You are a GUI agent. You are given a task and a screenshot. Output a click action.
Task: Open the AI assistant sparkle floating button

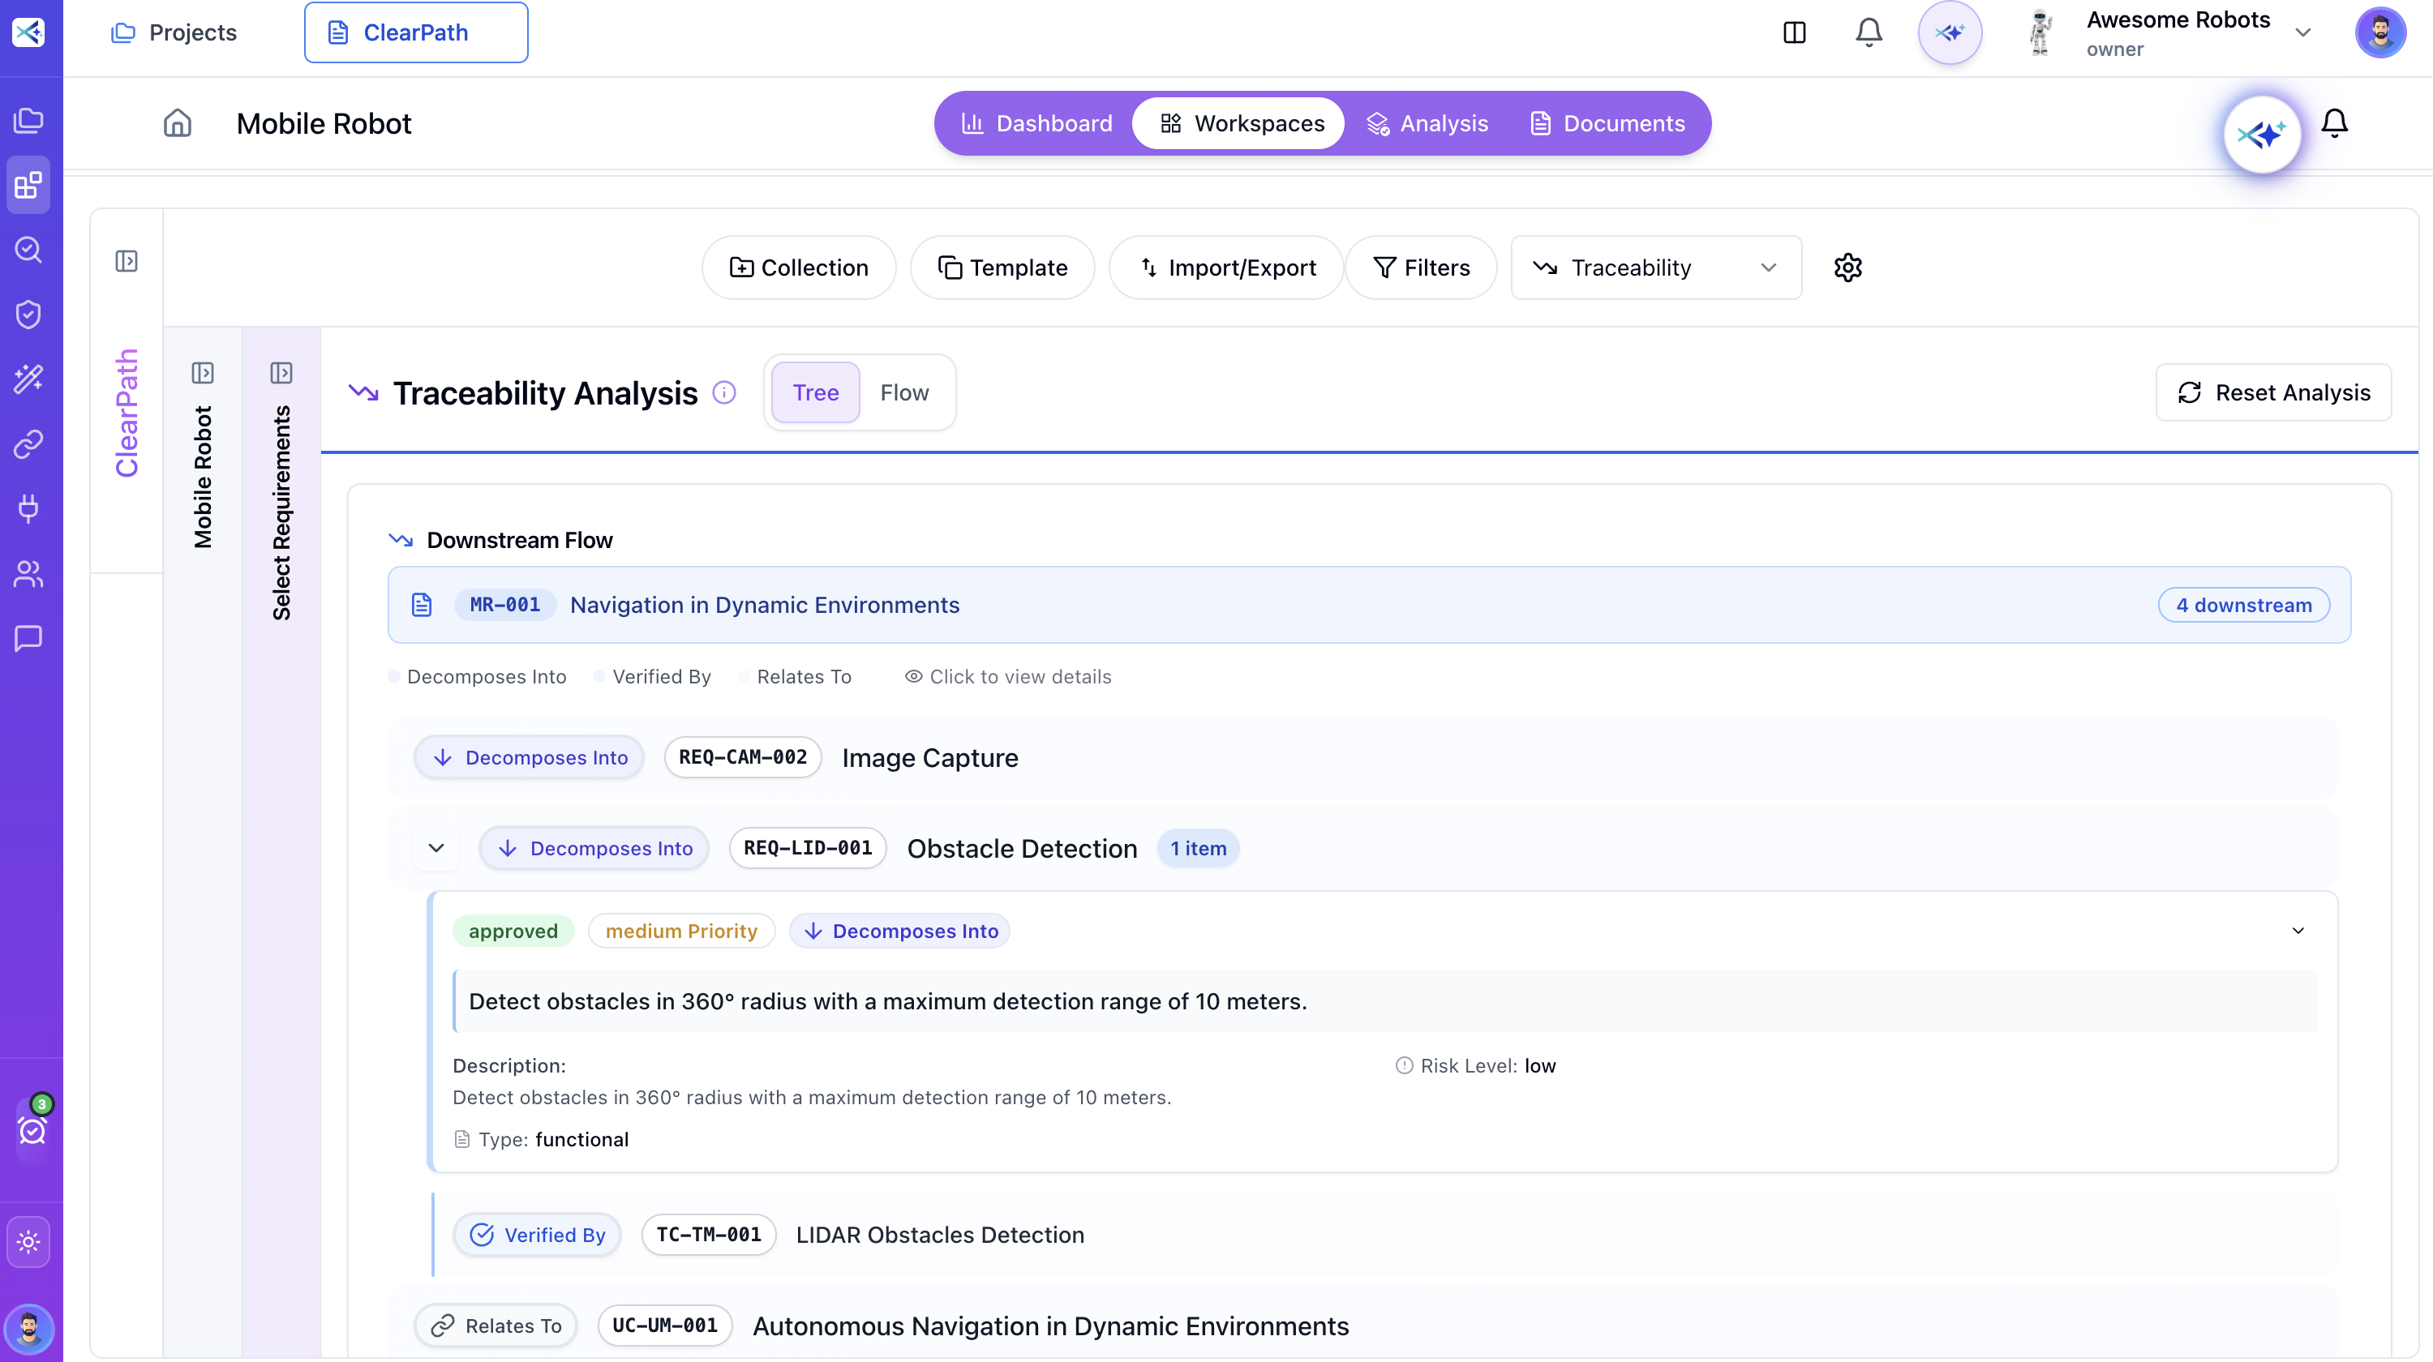[x=2261, y=135]
